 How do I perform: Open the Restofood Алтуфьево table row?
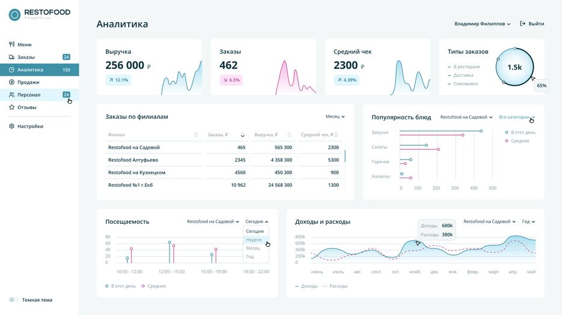click(x=224, y=160)
